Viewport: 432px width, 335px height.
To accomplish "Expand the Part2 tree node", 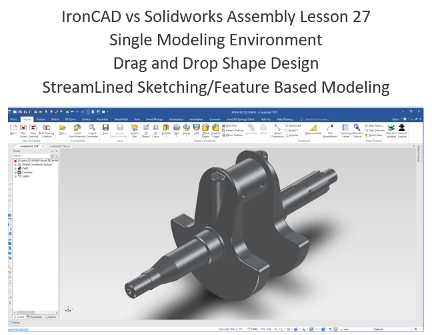I will [15, 167].
